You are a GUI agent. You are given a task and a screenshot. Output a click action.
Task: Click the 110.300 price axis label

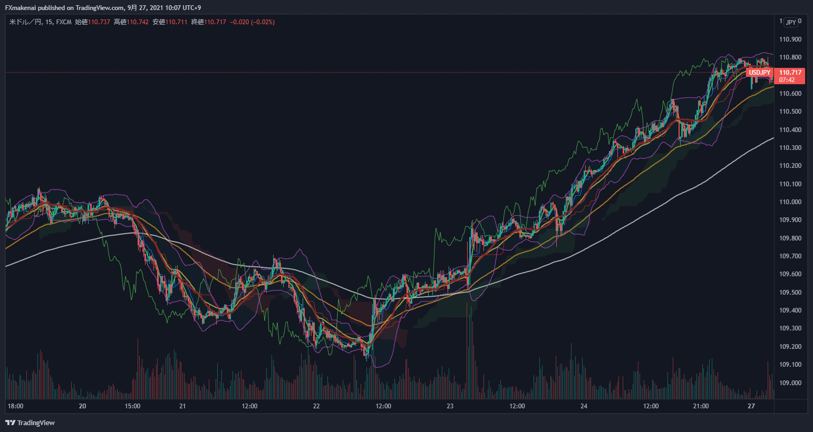click(x=790, y=148)
